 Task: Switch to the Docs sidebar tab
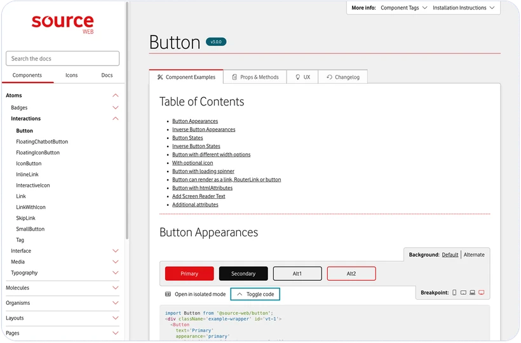pos(107,76)
